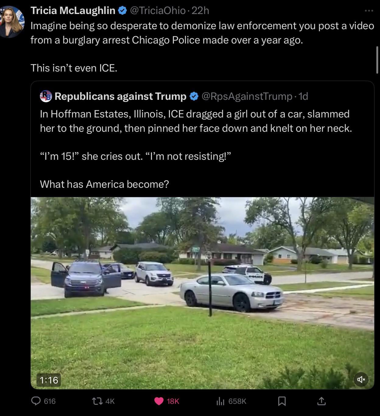Open Tricia McLaughlin display name link
Image resolution: width=380 pixels, height=416 pixels.
tap(73, 11)
